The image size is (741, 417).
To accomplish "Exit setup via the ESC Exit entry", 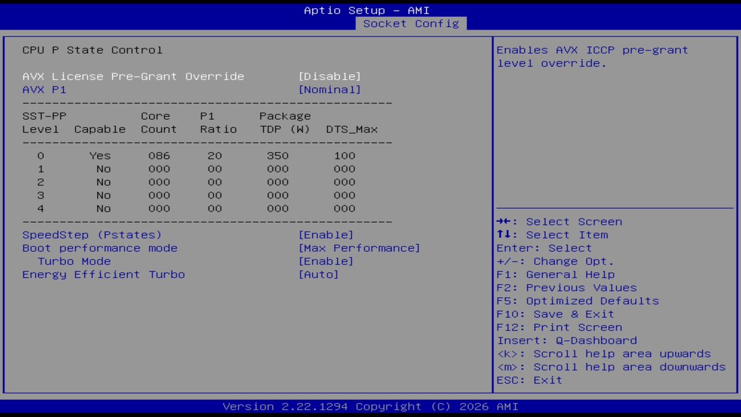I will (x=529, y=380).
